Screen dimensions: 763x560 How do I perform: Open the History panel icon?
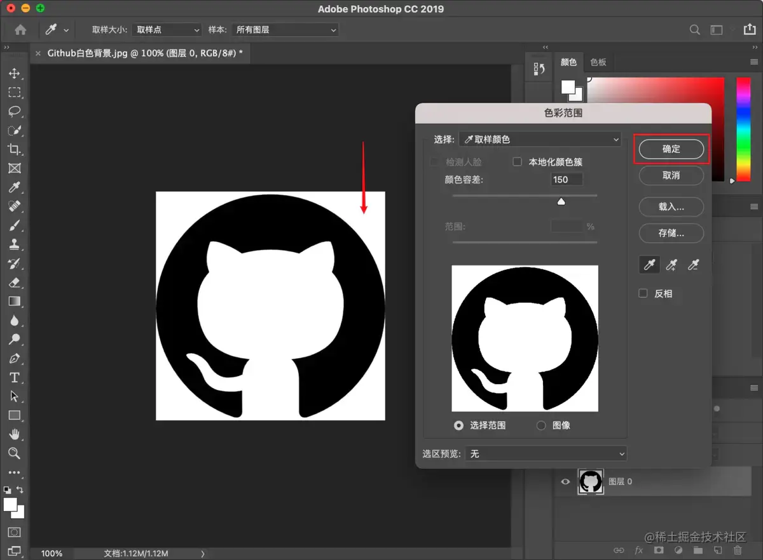(539, 69)
